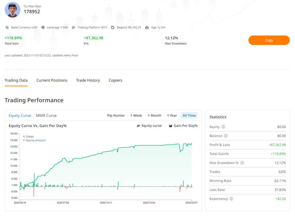Screen dimensions: 295x216
Task: Click the Equity info icon in Statistics
Action: (x=223, y=127)
